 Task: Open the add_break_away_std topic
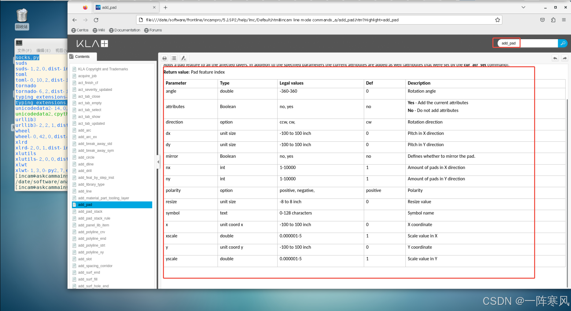point(95,144)
